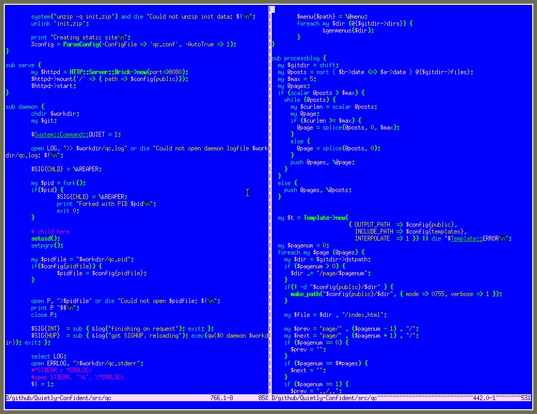537x414 pixels.
Task: Click the line 'unlink "init.zip";'
Action: 60,23
